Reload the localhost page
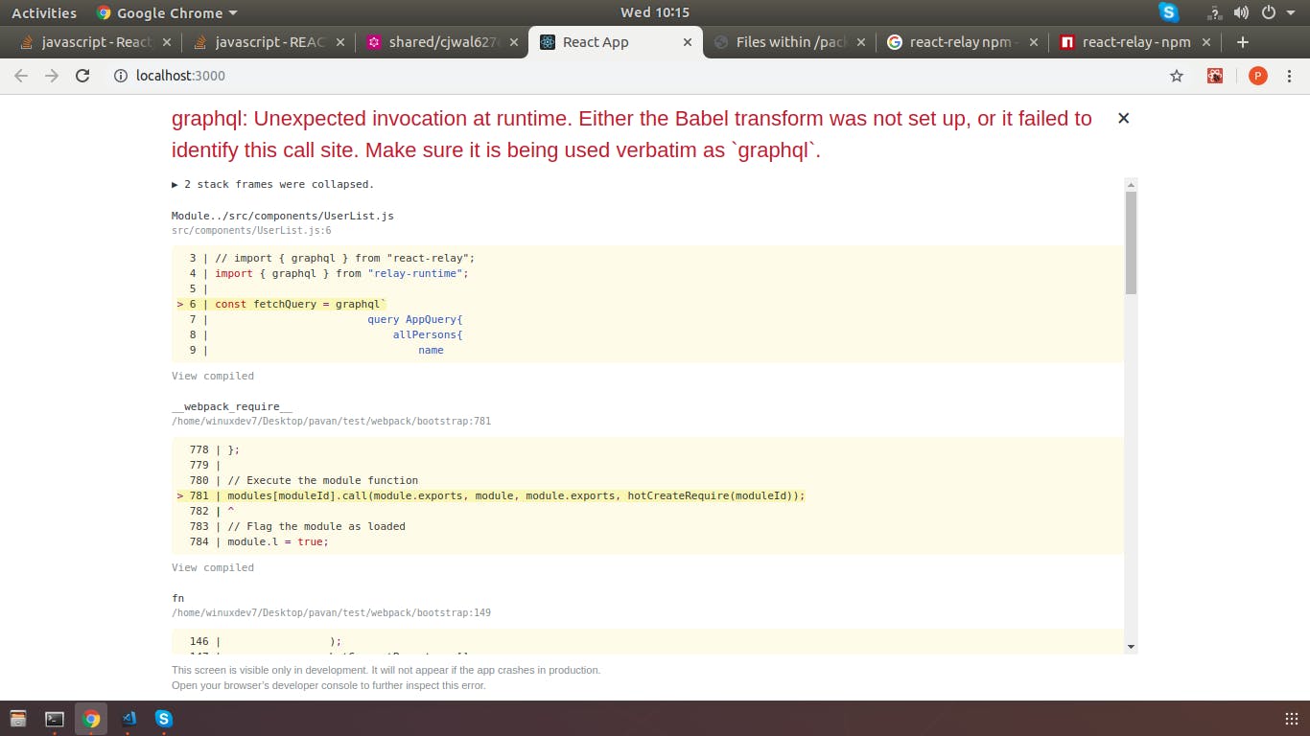The height and width of the screenshot is (736, 1310). pyautogui.click(x=82, y=76)
